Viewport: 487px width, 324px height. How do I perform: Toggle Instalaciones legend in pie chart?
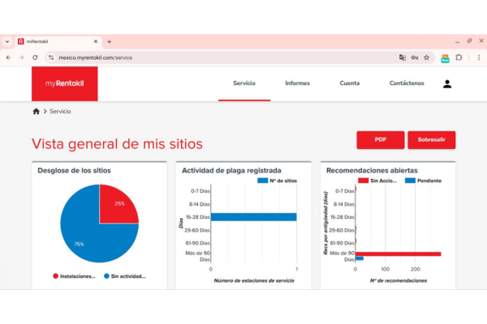pyautogui.click(x=75, y=276)
